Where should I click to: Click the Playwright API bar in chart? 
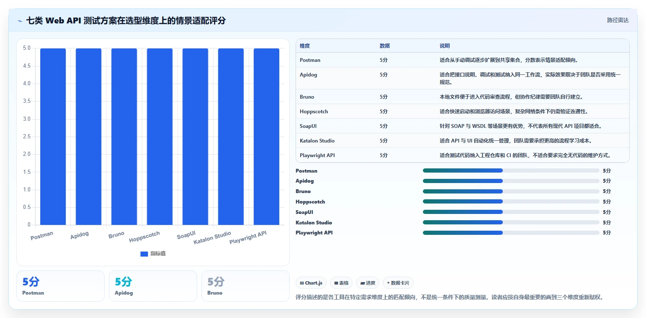(266, 137)
